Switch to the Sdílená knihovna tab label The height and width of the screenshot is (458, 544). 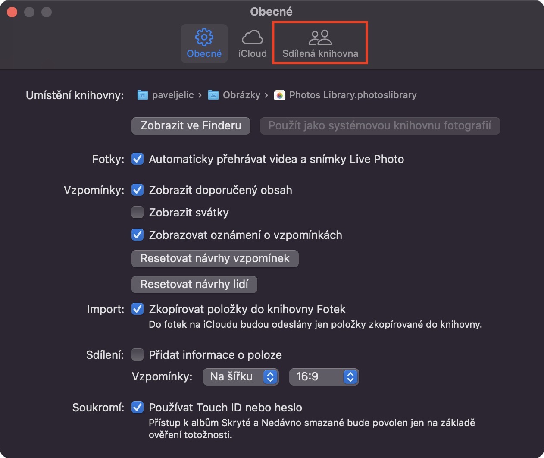point(320,54)
